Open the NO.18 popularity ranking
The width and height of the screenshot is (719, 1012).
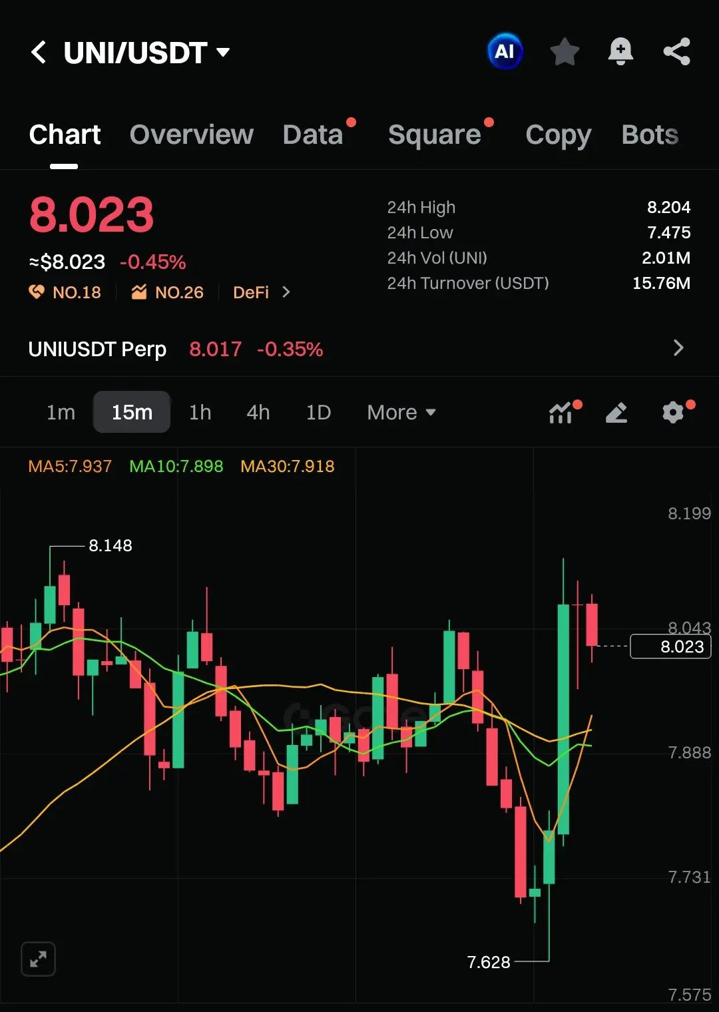tap(65, 292)
